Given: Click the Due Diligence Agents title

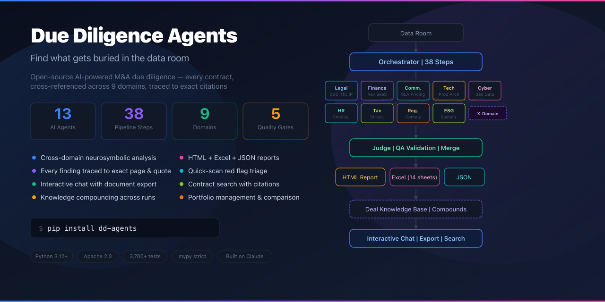Looking at the screenshot, I should [134, 36].
